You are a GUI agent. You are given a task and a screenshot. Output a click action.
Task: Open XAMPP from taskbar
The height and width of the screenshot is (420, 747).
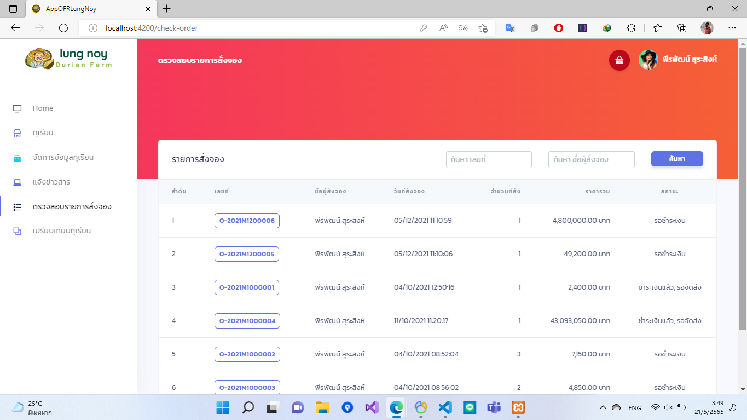click(519, 407)
